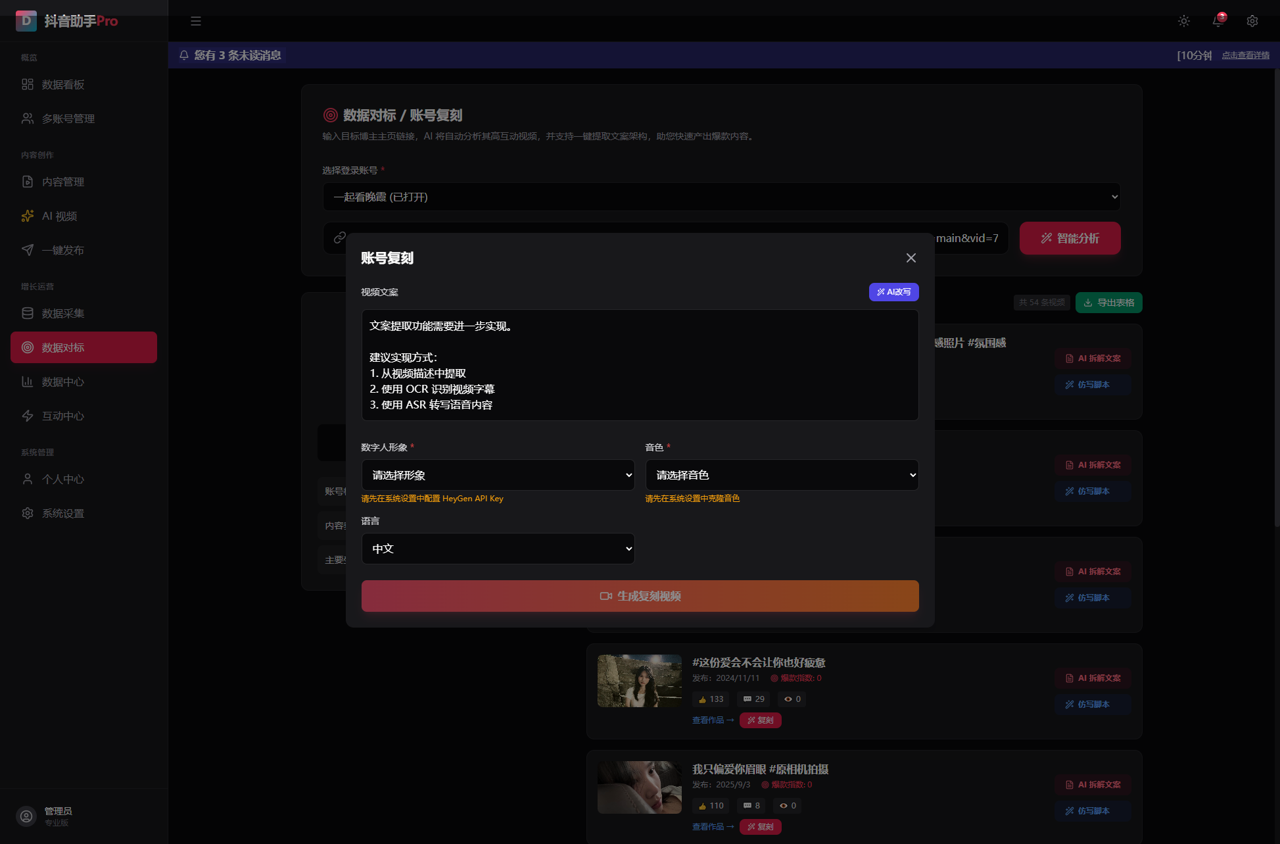
Task: Click 点击查看详情 link in notice bar
Action: point(1245,55)
